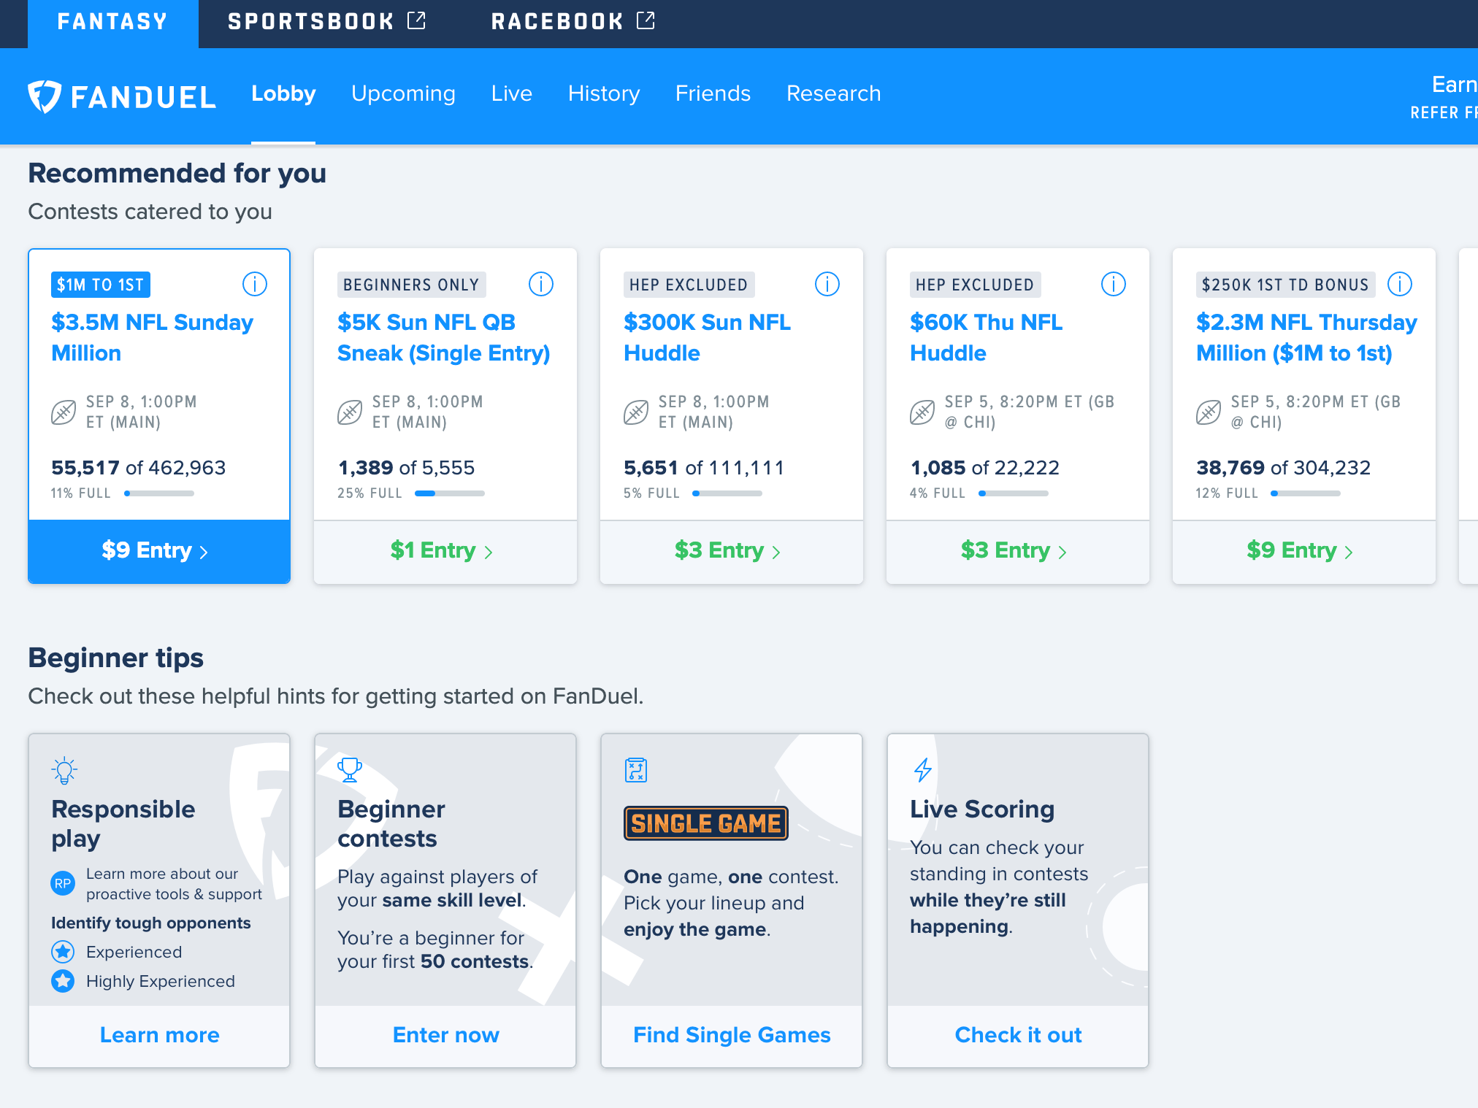Click the Racebook external link icon
This screenshot has width=1478, height=1108.
(x=646, y=20)
